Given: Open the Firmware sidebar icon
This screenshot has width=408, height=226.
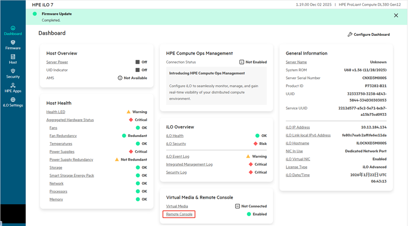Looking at the screenshot, I should pyautogui.click(x=13, y=43).
